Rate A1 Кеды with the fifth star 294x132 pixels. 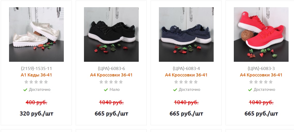pos(46,82)
